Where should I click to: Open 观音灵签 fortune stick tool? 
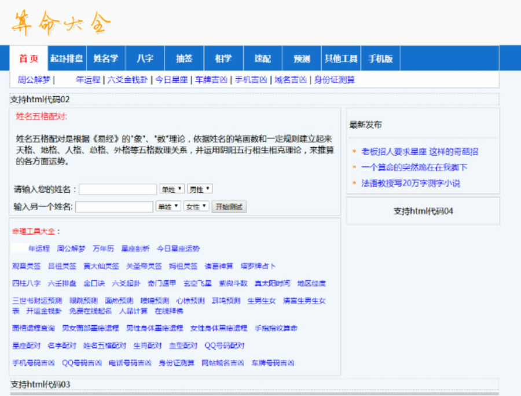pos(26,266)
